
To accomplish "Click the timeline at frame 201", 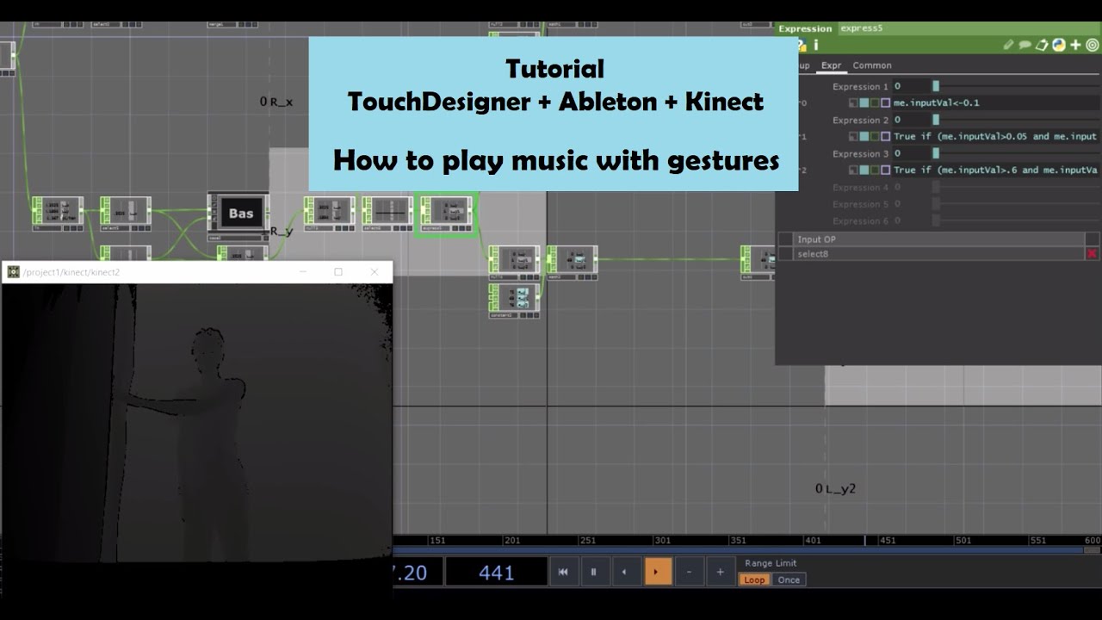I will coord(512,540).
